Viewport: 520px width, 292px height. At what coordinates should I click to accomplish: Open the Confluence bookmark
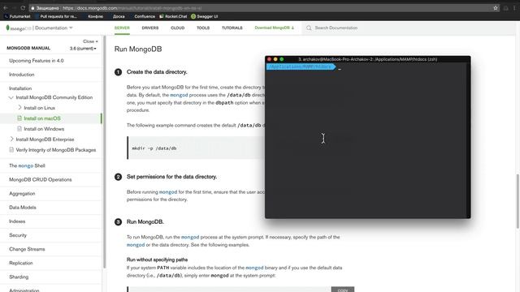145,16
